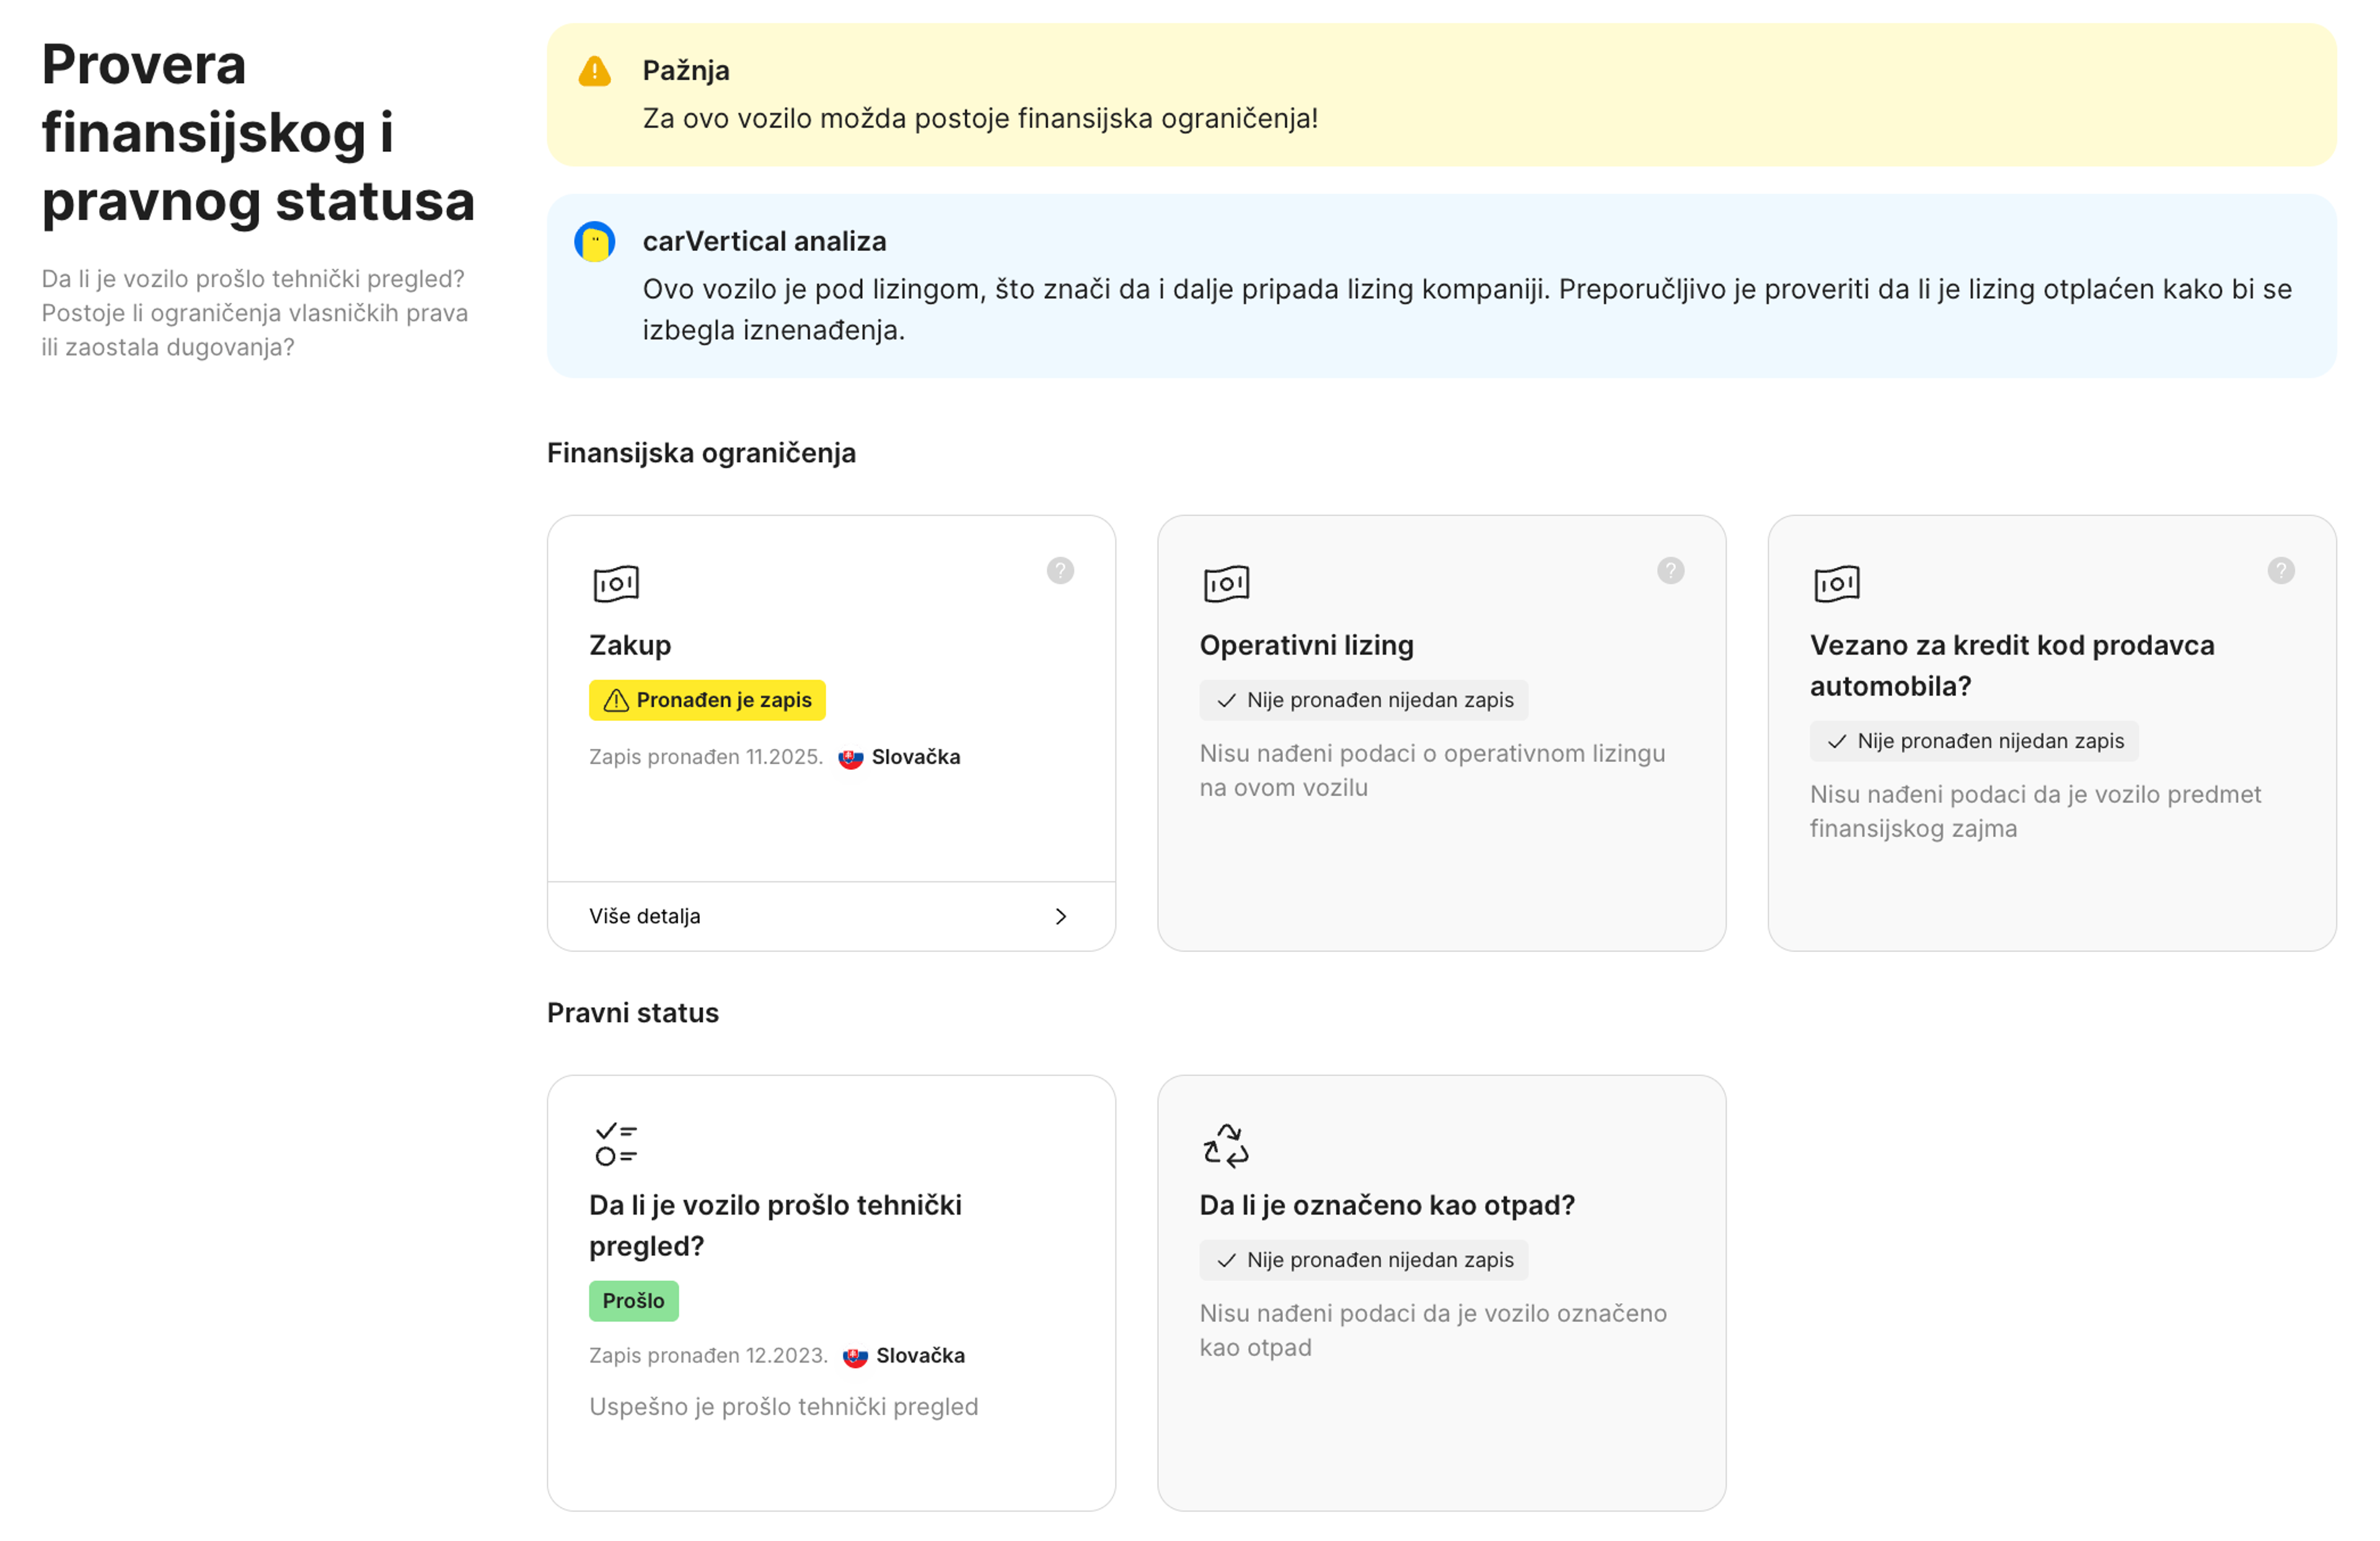The height and width of the screenshot is (1541, 2380).
Task: Click the yellow Pronađen je zapis badge
Action: coord(707,699)
